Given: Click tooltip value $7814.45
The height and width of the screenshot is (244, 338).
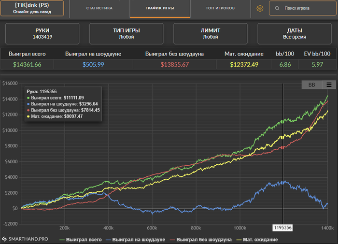Looking at the screenshot, I should click(x=91, y=110).
